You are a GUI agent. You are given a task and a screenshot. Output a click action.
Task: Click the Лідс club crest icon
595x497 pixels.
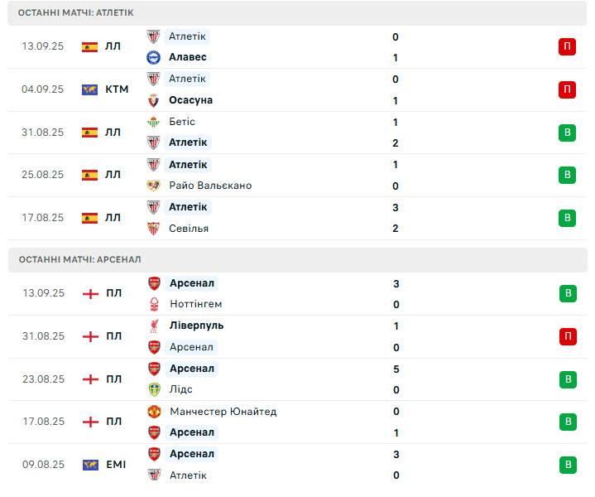click(x=155, y=389)
